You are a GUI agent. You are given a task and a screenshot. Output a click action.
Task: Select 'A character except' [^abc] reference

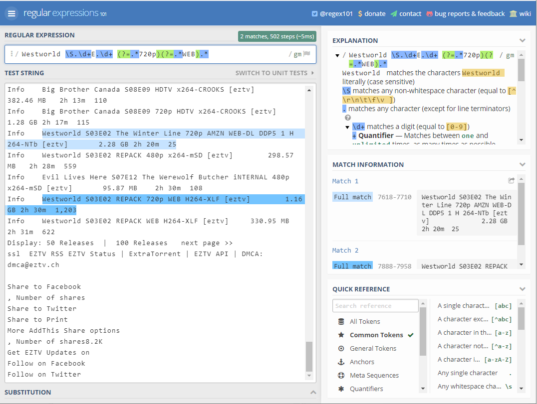coord(474,319)
